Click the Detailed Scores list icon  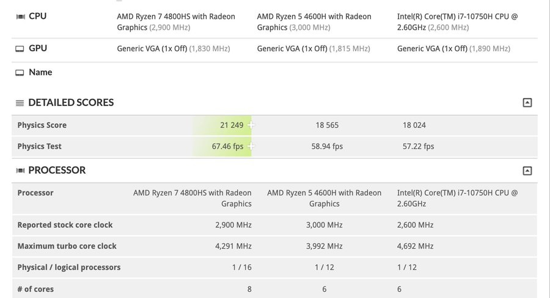20,103
